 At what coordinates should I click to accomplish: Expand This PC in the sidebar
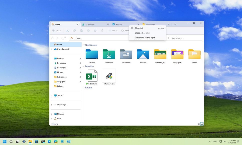[52, 95]
